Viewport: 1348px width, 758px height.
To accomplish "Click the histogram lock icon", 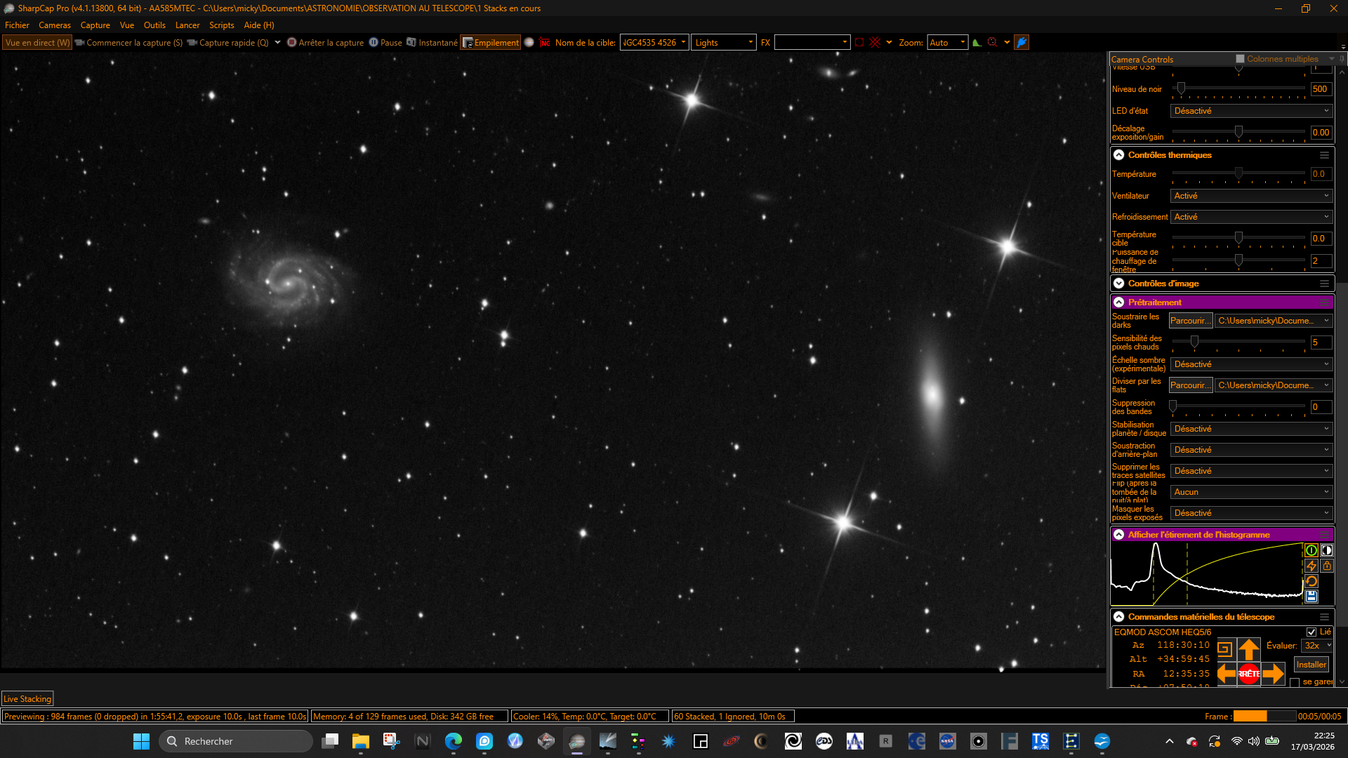I will point(1326,566).
